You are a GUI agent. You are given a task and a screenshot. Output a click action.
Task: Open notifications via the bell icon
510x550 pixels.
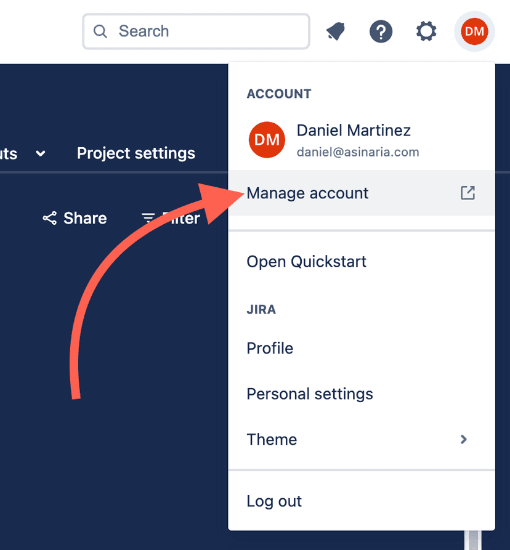(335, 31)
